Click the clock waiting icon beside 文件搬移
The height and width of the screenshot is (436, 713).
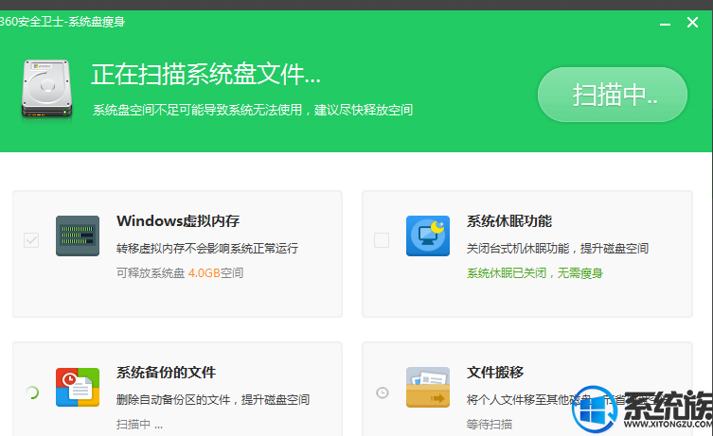383,392
